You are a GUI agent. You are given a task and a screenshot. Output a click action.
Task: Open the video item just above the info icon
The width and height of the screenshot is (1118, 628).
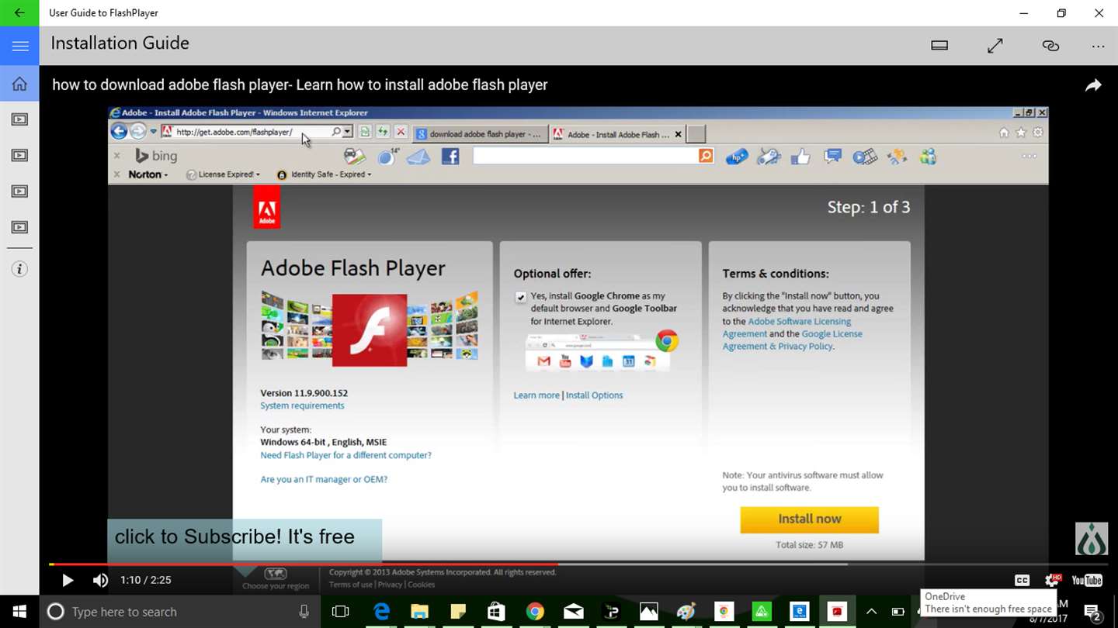click(19, 227)
